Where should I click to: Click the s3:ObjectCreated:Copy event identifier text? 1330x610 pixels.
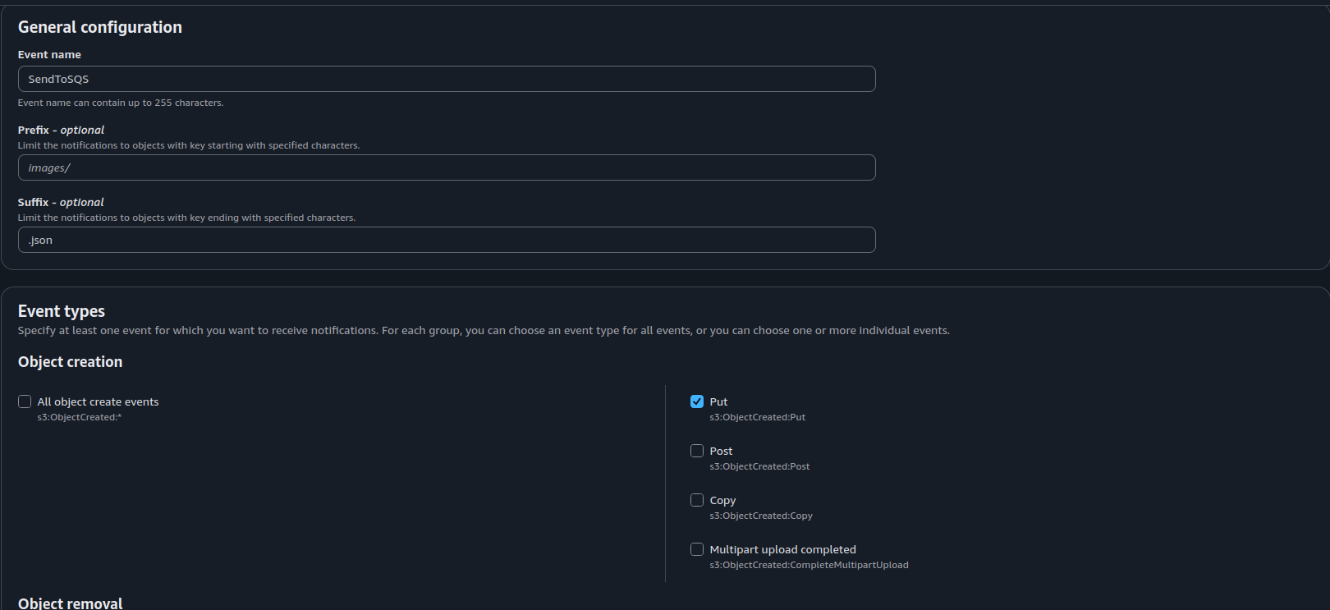pyautogui.click(x=761, y=516)
